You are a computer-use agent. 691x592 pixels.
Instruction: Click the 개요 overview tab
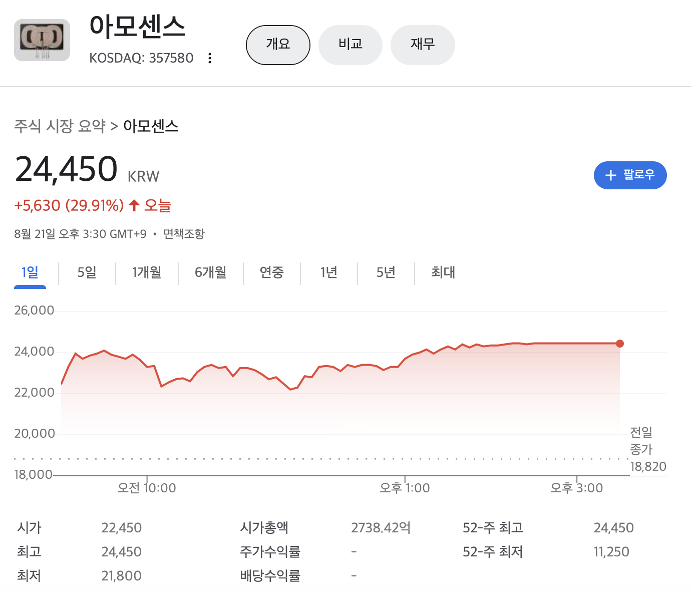[x=278, y=45]
